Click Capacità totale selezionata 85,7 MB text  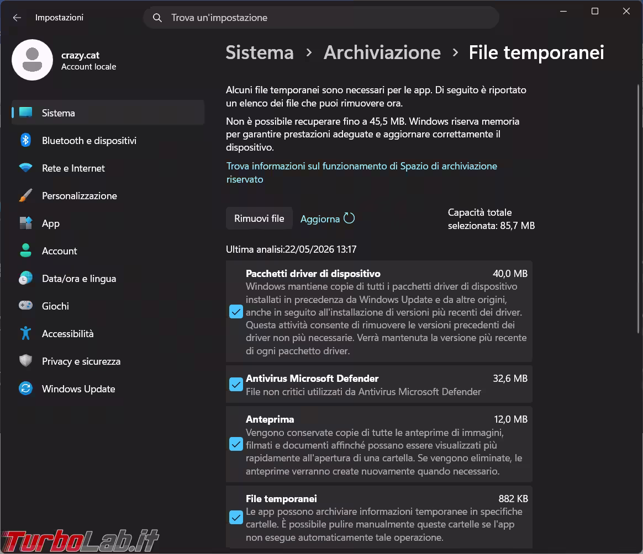click(491, 219)
